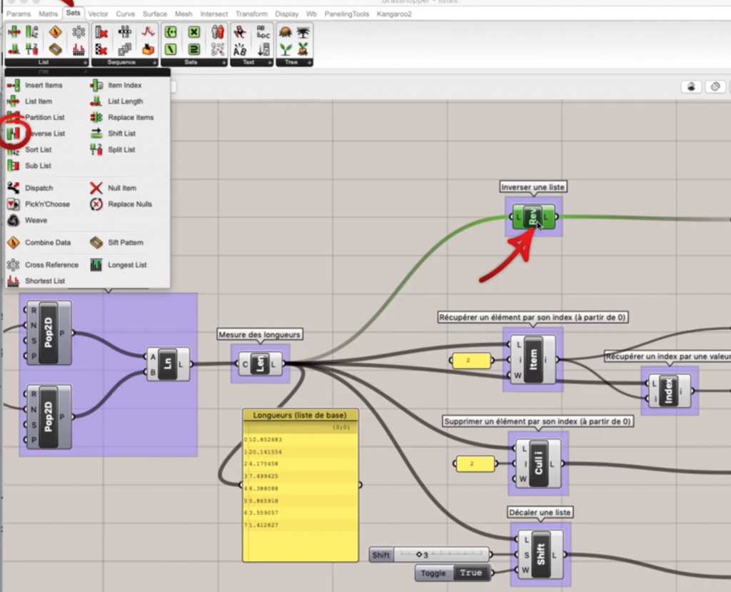Select the Longest List icon
Image resolution: width=731 pixels, height=592 pixels.
coord(96,265)
